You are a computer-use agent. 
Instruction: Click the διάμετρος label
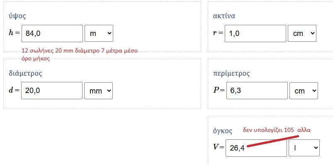tap(25, 73)
